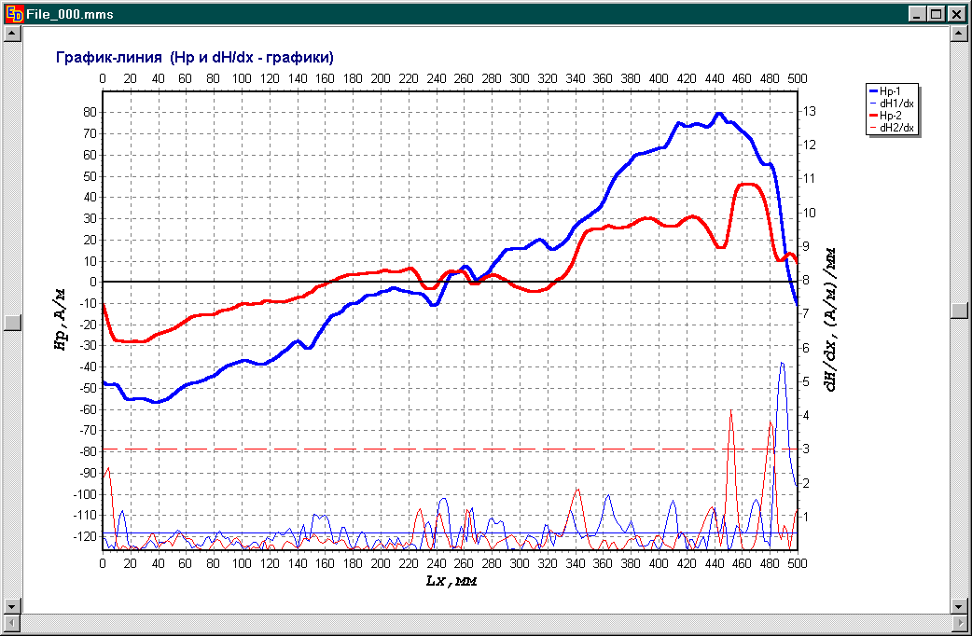Click the 'Hp, А/м' left axis label
Screen dimensions: 972x636
(62, 320)
